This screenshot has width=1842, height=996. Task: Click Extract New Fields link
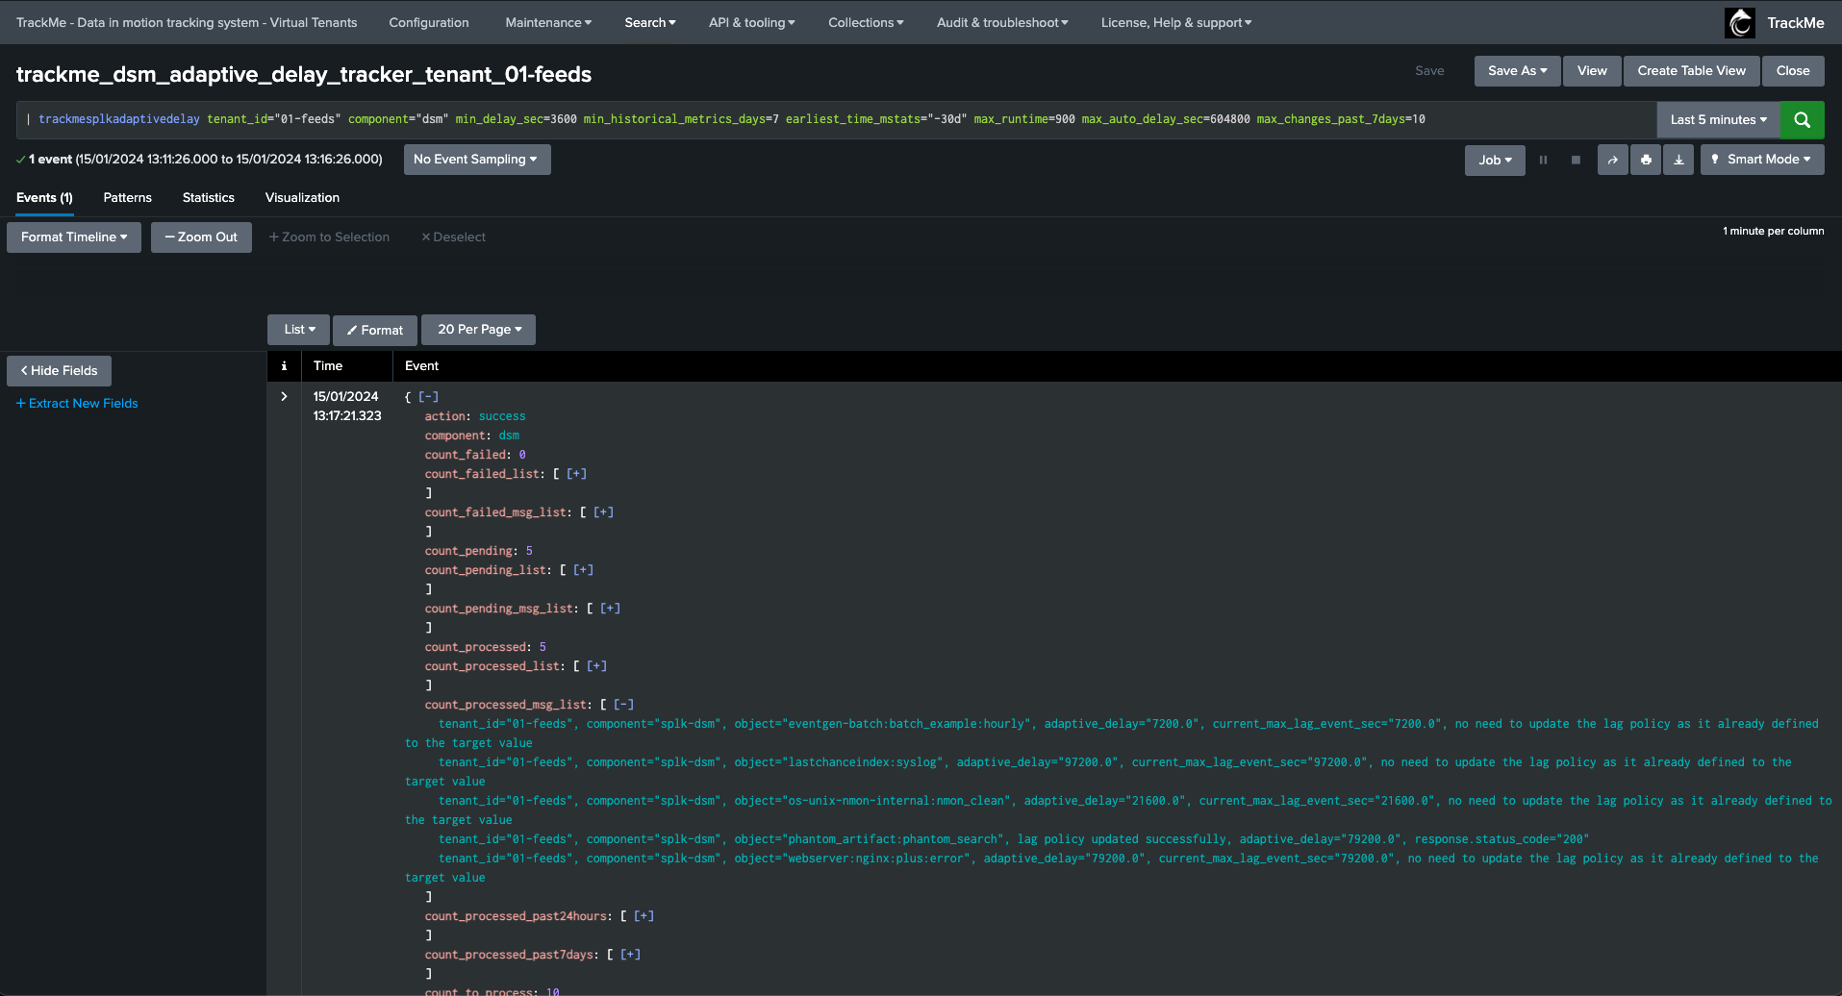tap(77, 404)
